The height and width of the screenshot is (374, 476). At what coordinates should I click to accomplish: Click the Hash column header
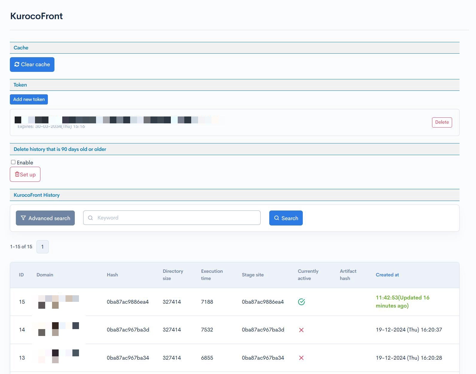point(112,275)
